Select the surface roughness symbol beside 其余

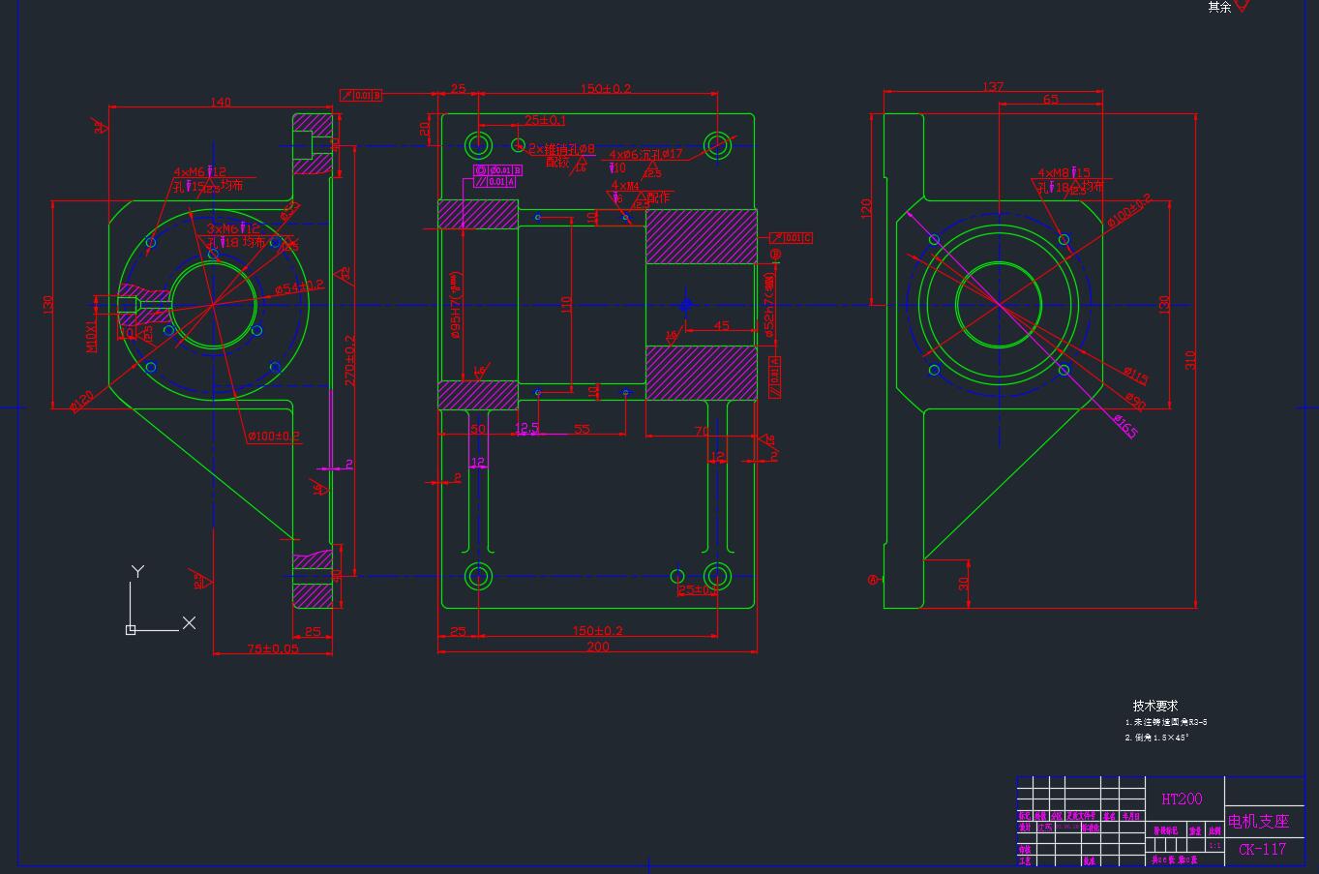(1243, 6)
